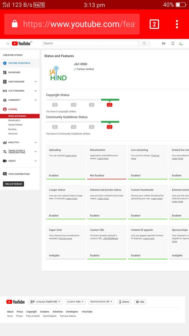Screen dimensions: 189x336
Task: Open the Location: India dropdown
Action: point(75,302)
